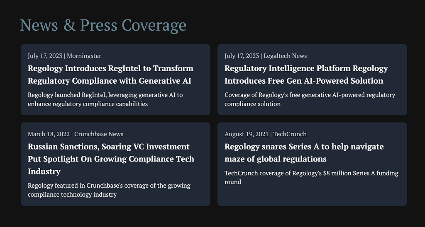Click the Legaltech News source name

click(x=285, y=56)
